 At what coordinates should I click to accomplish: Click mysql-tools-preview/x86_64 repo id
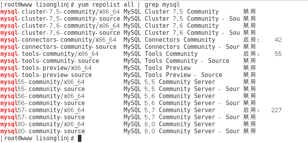(x=46, y=68)
